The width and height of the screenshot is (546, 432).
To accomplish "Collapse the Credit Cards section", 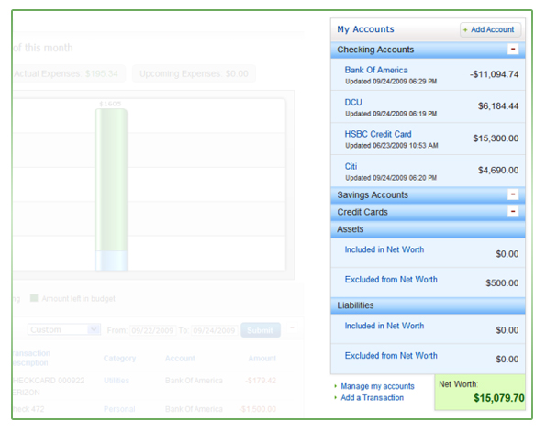I will tap(513, 211).
